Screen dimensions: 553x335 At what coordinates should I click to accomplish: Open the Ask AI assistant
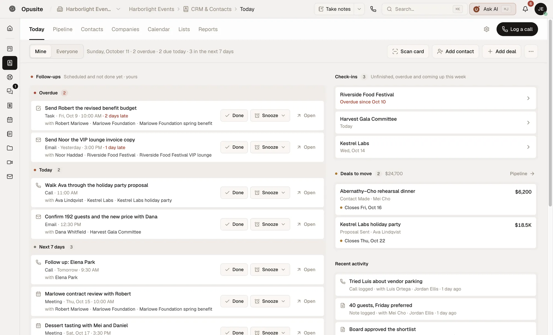tap(492, 9)
